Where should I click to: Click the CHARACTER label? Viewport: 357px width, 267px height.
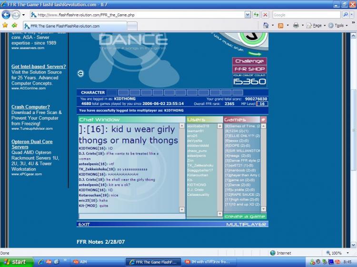pyautogui.click(x=93, y=93)
